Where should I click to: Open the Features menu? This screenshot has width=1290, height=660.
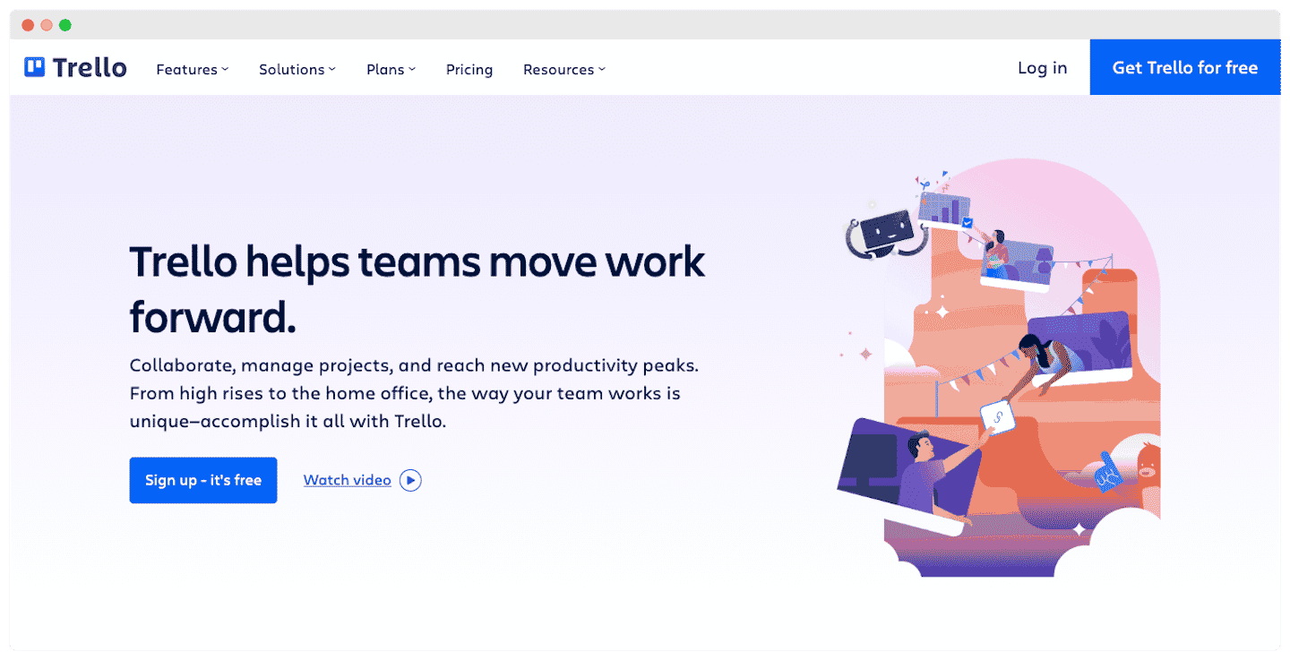tap(193, 69)
